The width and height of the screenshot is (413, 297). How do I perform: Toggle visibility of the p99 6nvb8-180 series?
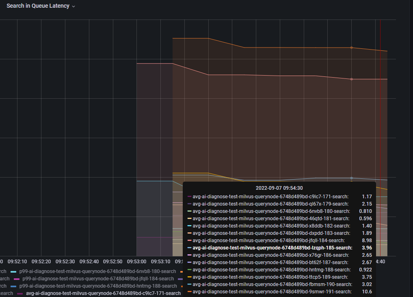[97, 271]
